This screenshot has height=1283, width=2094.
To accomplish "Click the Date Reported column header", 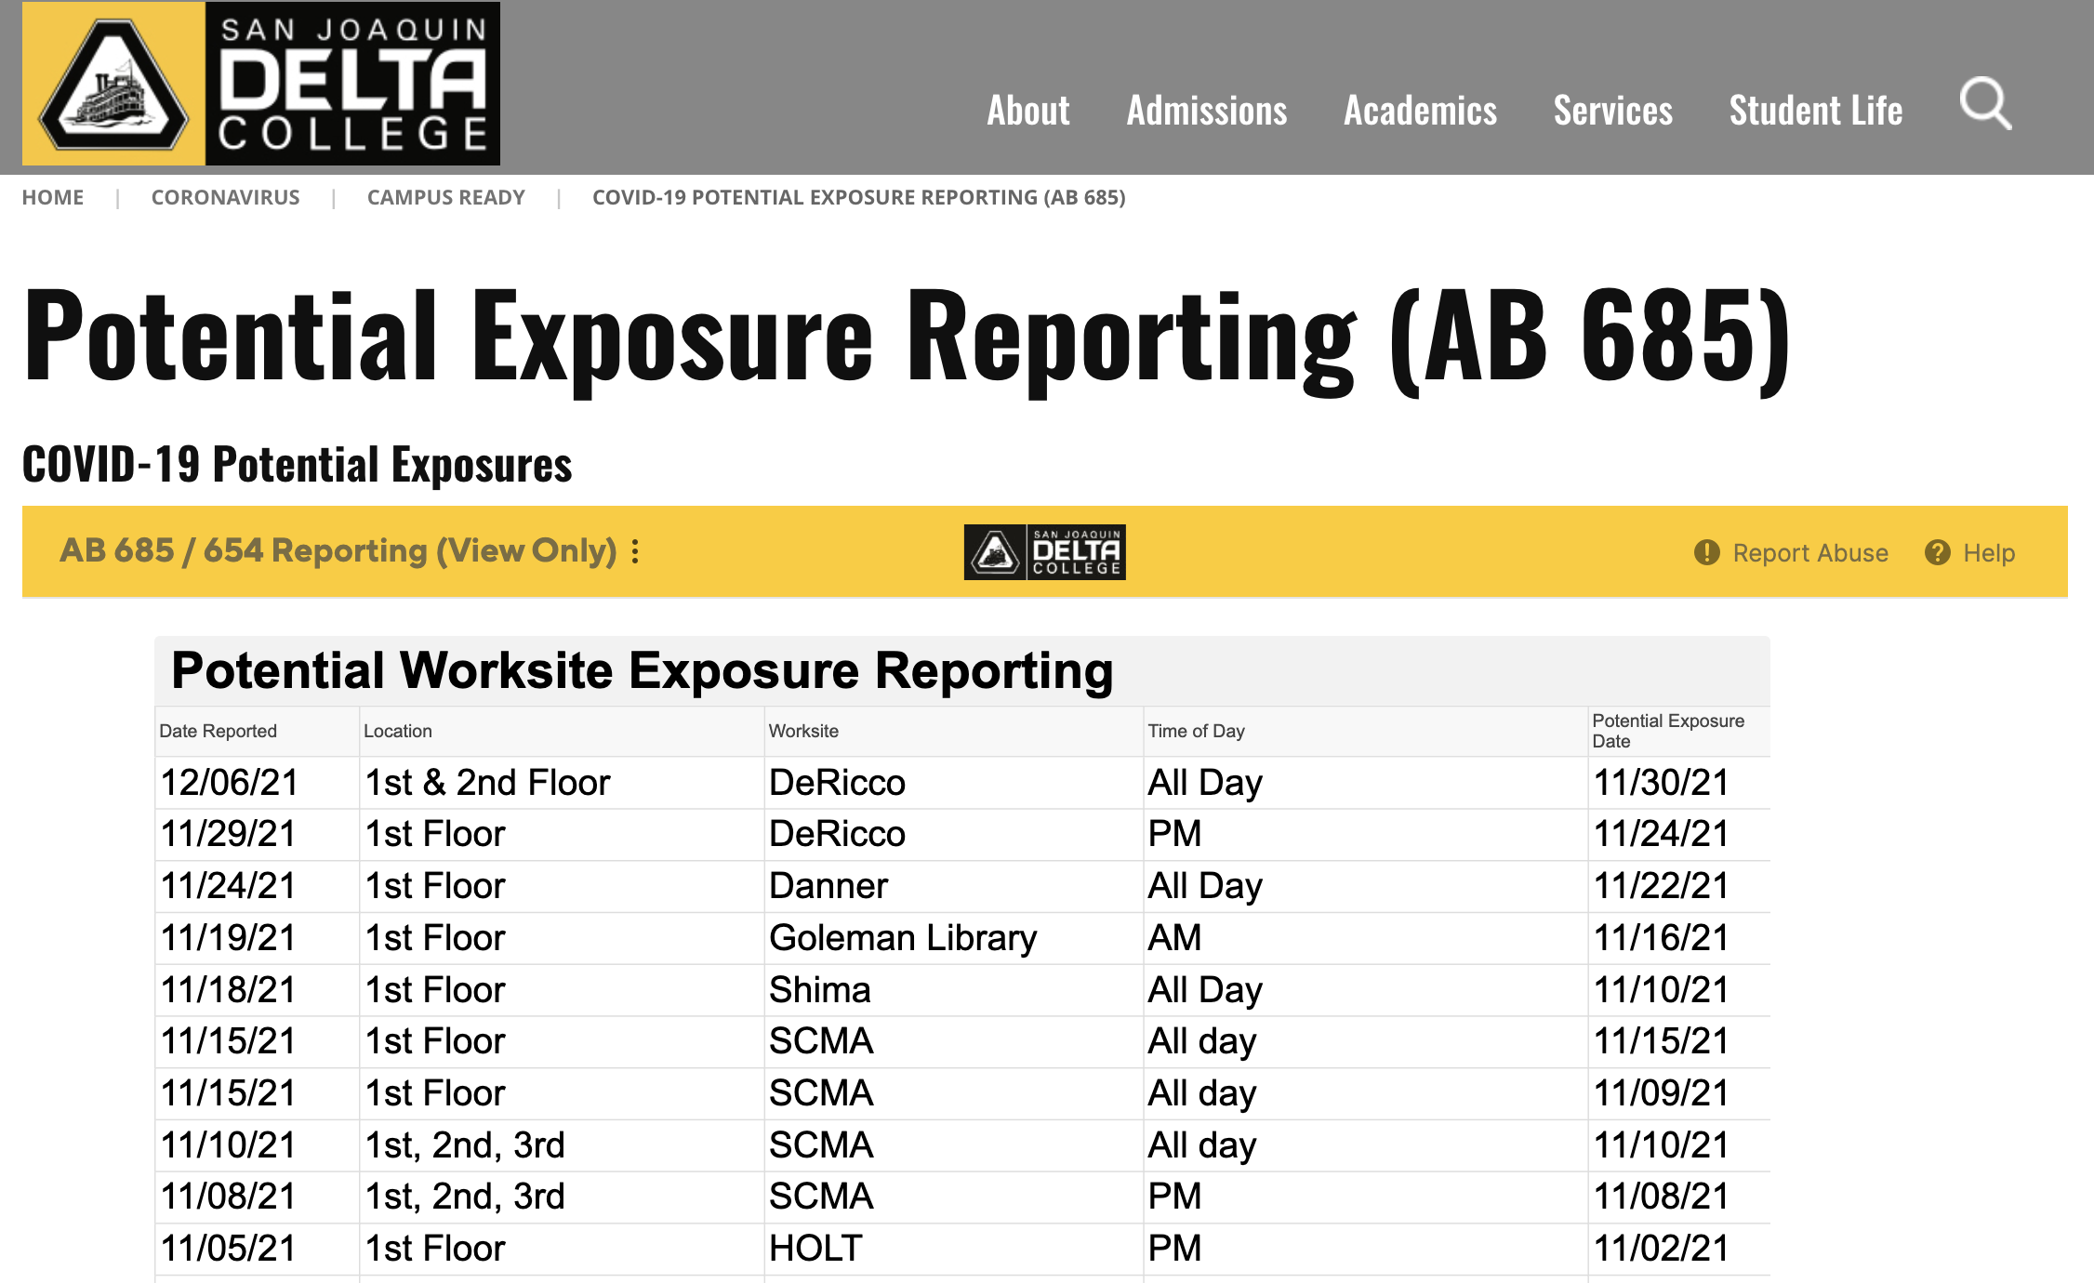I will click(258, 732).
